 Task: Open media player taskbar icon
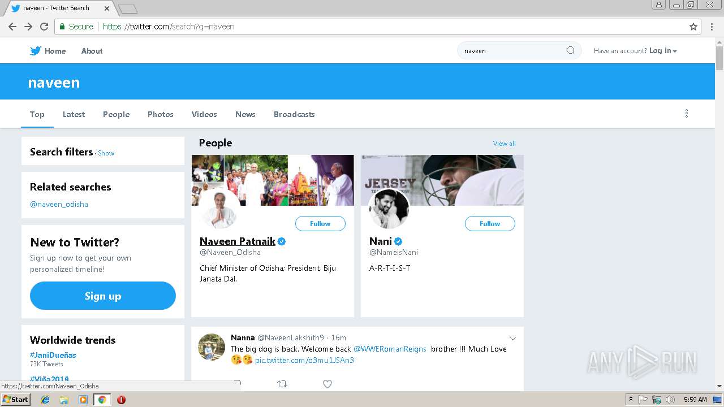83,400
